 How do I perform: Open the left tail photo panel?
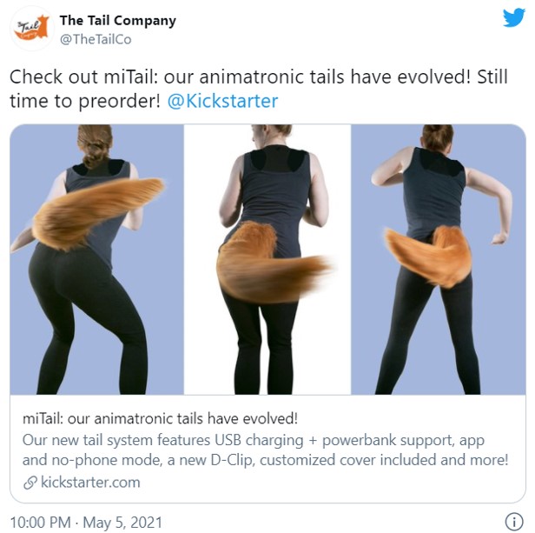[97, 259]
